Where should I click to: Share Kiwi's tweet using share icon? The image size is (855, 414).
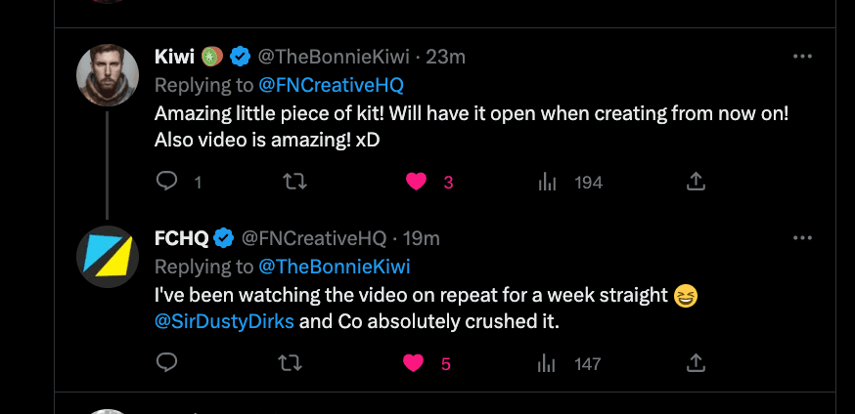pos(696,182)
